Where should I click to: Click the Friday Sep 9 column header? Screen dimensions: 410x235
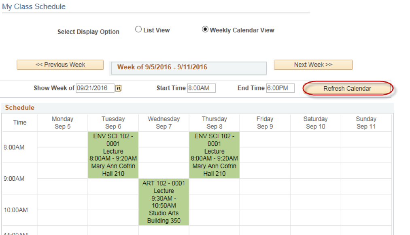click(265, 123)
